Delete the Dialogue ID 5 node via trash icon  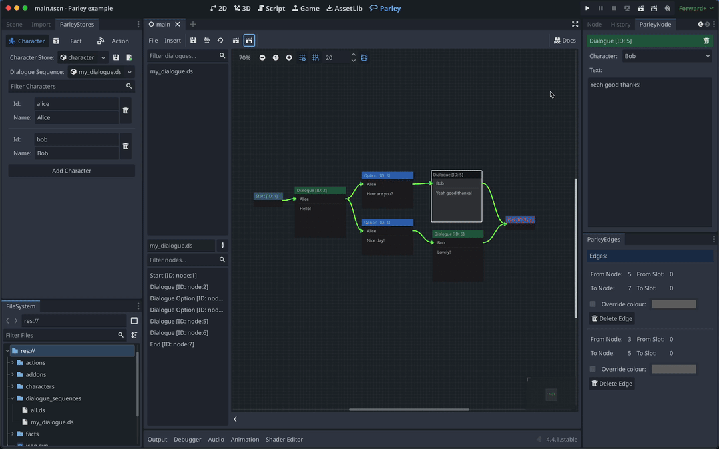(706, 41)
